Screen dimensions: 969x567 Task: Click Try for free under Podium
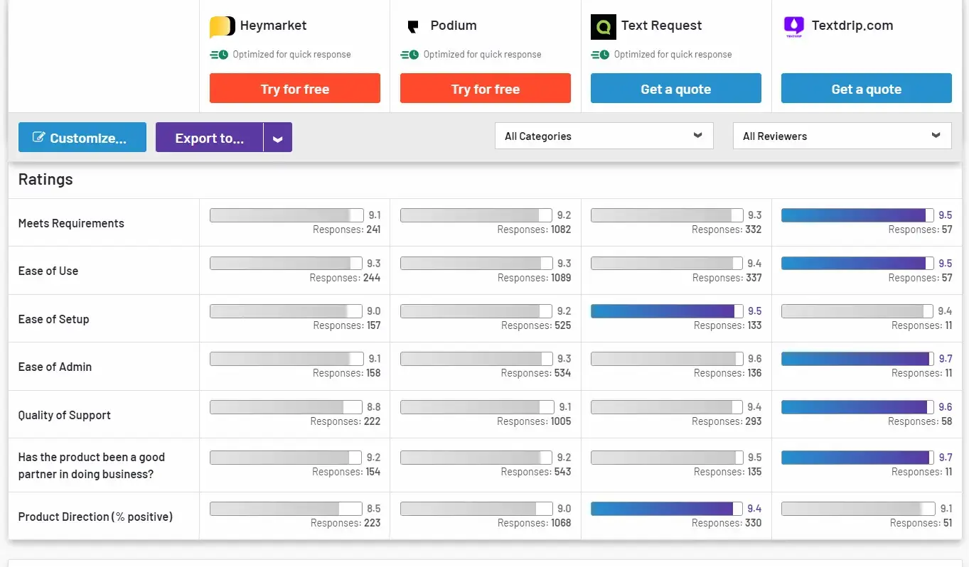[485, 88]
